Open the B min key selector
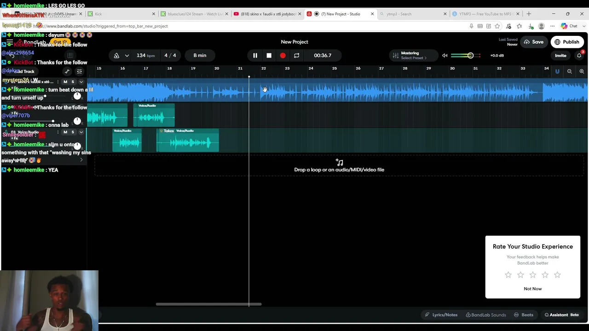 (200, 56)
